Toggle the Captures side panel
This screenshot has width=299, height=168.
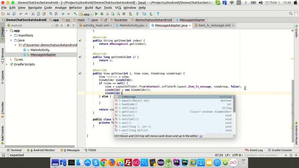[x=2, y=77]
